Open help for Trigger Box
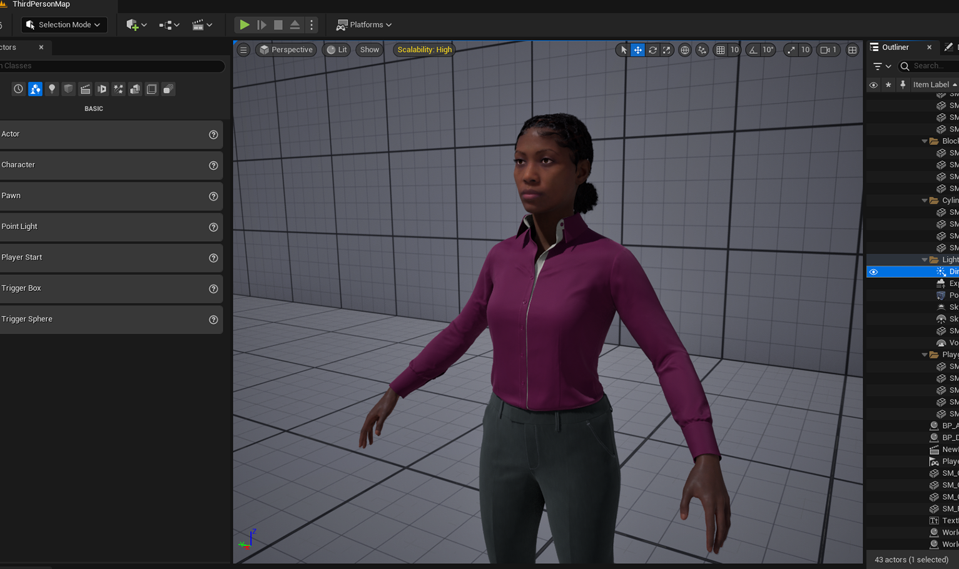Image resolution: width=959 pixels, height=569 pixels. point(213,289)
